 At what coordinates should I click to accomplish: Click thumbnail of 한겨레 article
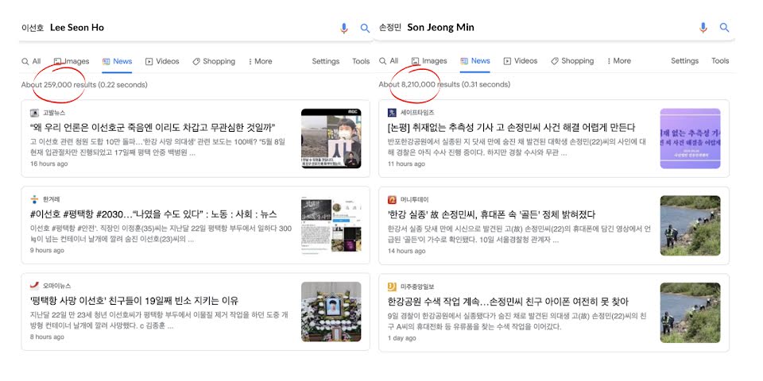(x=331, y=225)
